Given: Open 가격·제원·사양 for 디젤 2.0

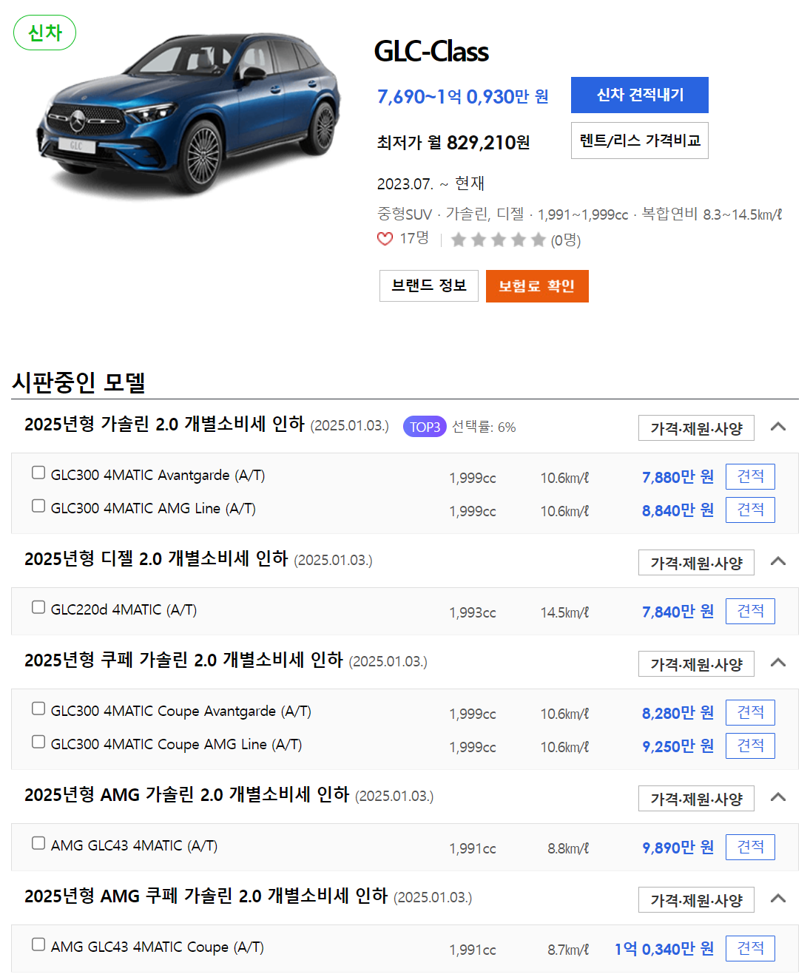Looking at the screenshot, I should pyautogui.click(x=696, y=563).
